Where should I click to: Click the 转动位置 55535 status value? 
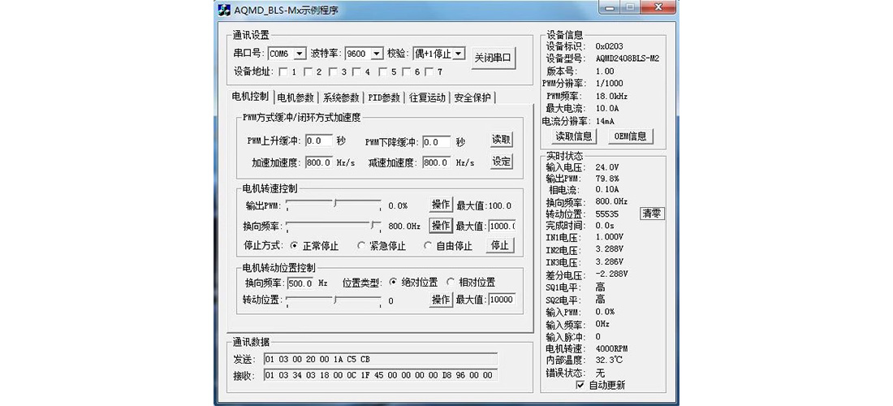click(x=606, y=214)
